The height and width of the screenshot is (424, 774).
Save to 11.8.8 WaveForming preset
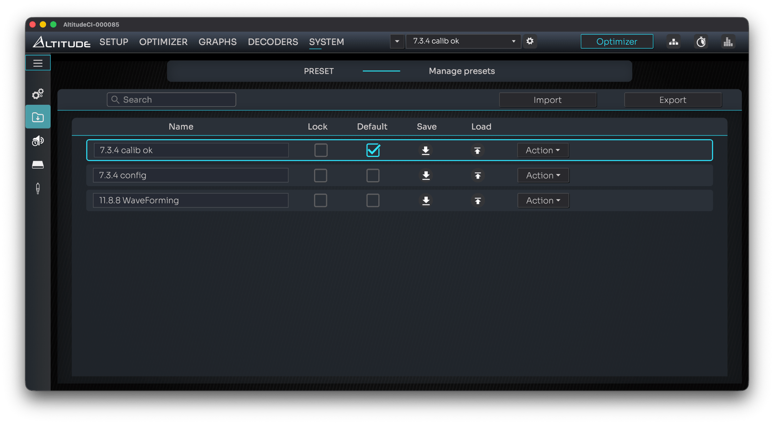pos(426,200)
